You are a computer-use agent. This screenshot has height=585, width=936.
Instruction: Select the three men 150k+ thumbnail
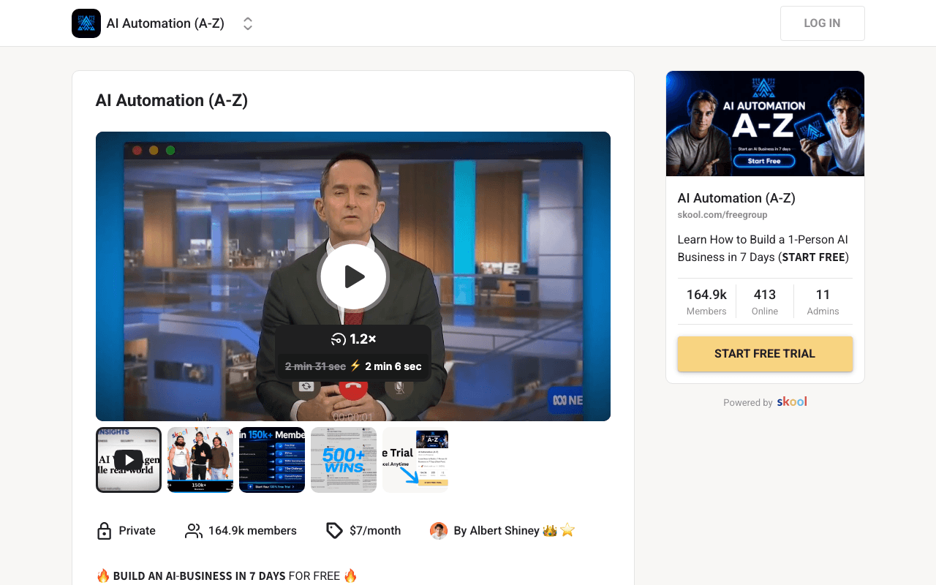point(200,460)
